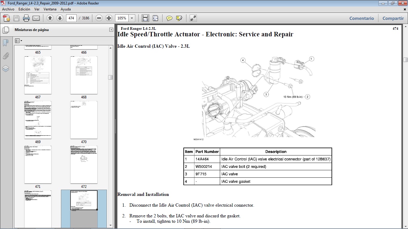The width and height of the screenshot is (408, 229).
Task: Click the 'IAC valve gasket' description cell
Action: pos(276,182)
